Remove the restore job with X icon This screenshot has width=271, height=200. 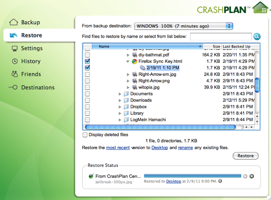tap(252, 176)
